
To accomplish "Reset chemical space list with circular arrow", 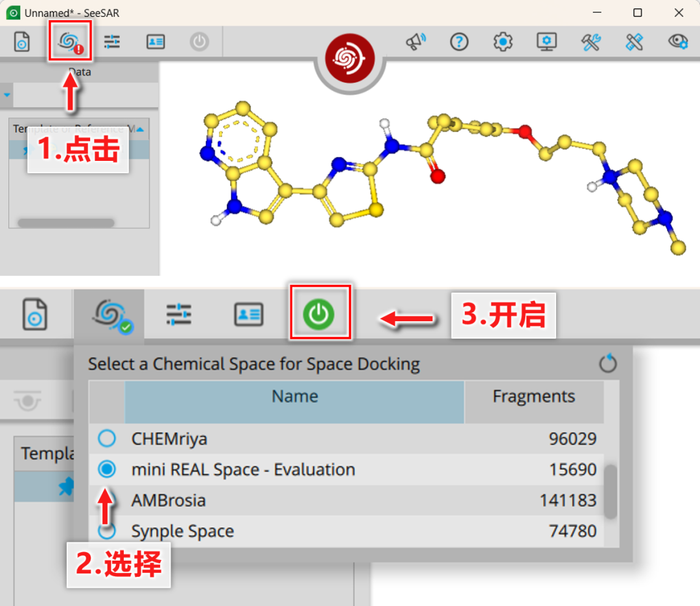I will click(x=607, y=363).
